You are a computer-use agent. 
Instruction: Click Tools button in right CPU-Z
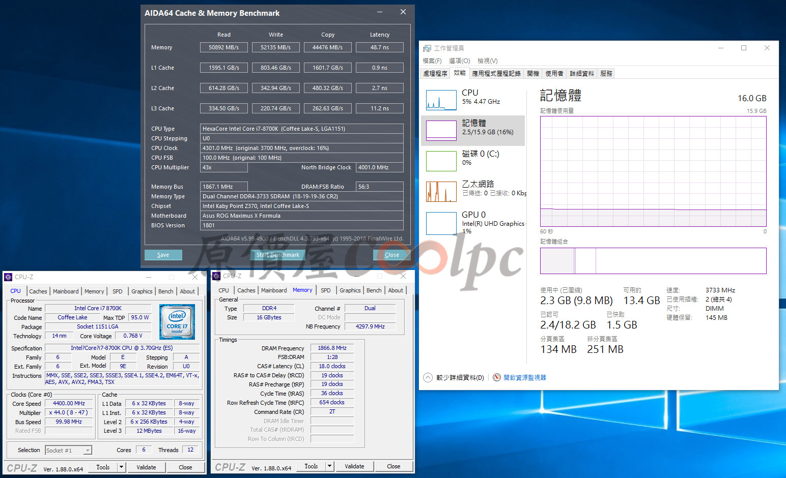pos(312,466)
